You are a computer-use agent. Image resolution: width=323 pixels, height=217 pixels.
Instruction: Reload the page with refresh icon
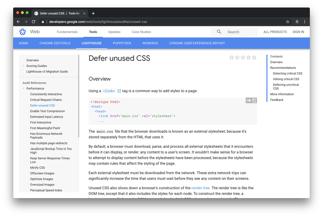click(x=34, y=22)
